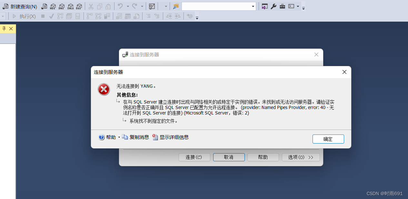Open the Properties wrench icon
The width and height of the screenshot is (408, 199).
click(274, 6)
